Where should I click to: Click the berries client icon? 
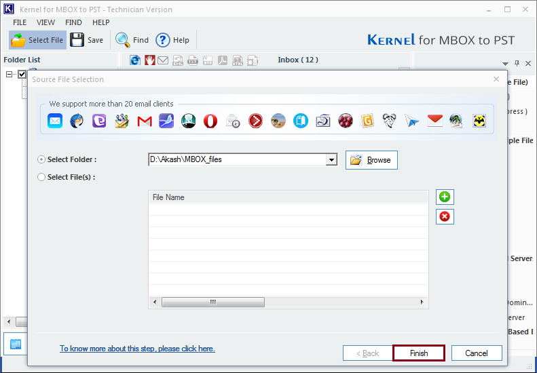[x=345, y=121]
